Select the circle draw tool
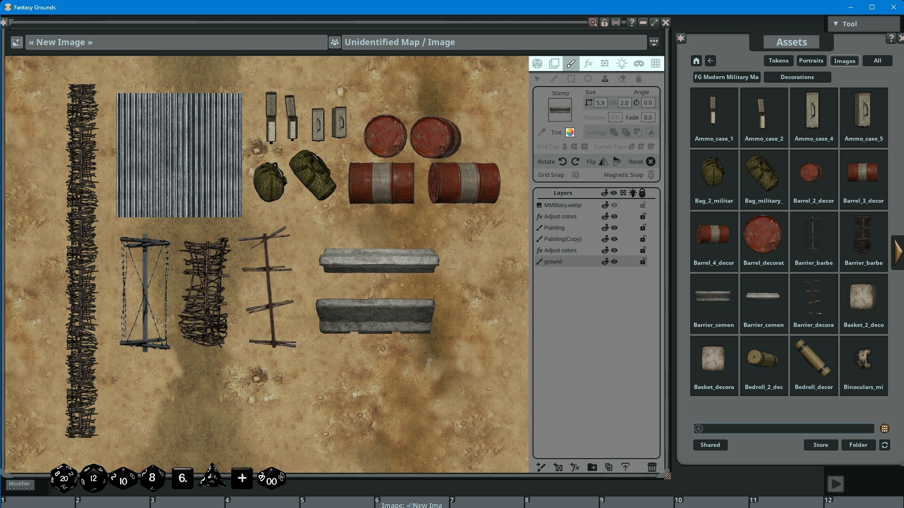This screenshot has height=508, width=904. click(588, 79)
